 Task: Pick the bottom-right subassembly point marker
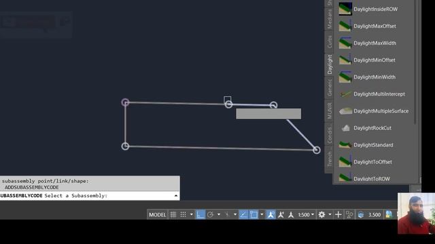[x=317, y=150]
